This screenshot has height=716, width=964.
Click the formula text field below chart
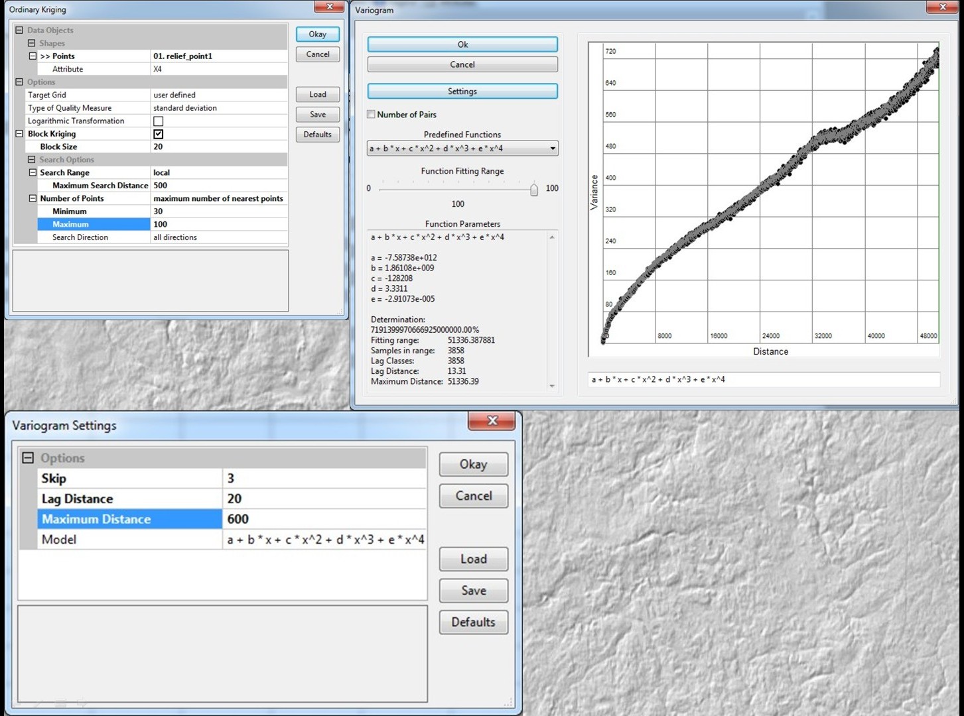(763, 380)
